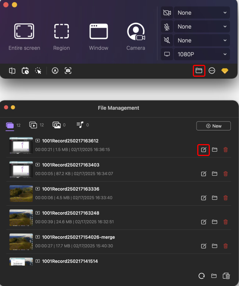Screen dimensions: 239x286
Task: Open folder for 1001Record250217163403
Action: point(215,174)
